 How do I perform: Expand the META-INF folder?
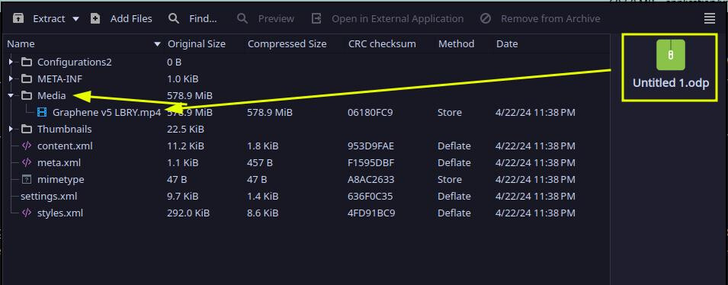pyautogui.click(x=11, y=78)
